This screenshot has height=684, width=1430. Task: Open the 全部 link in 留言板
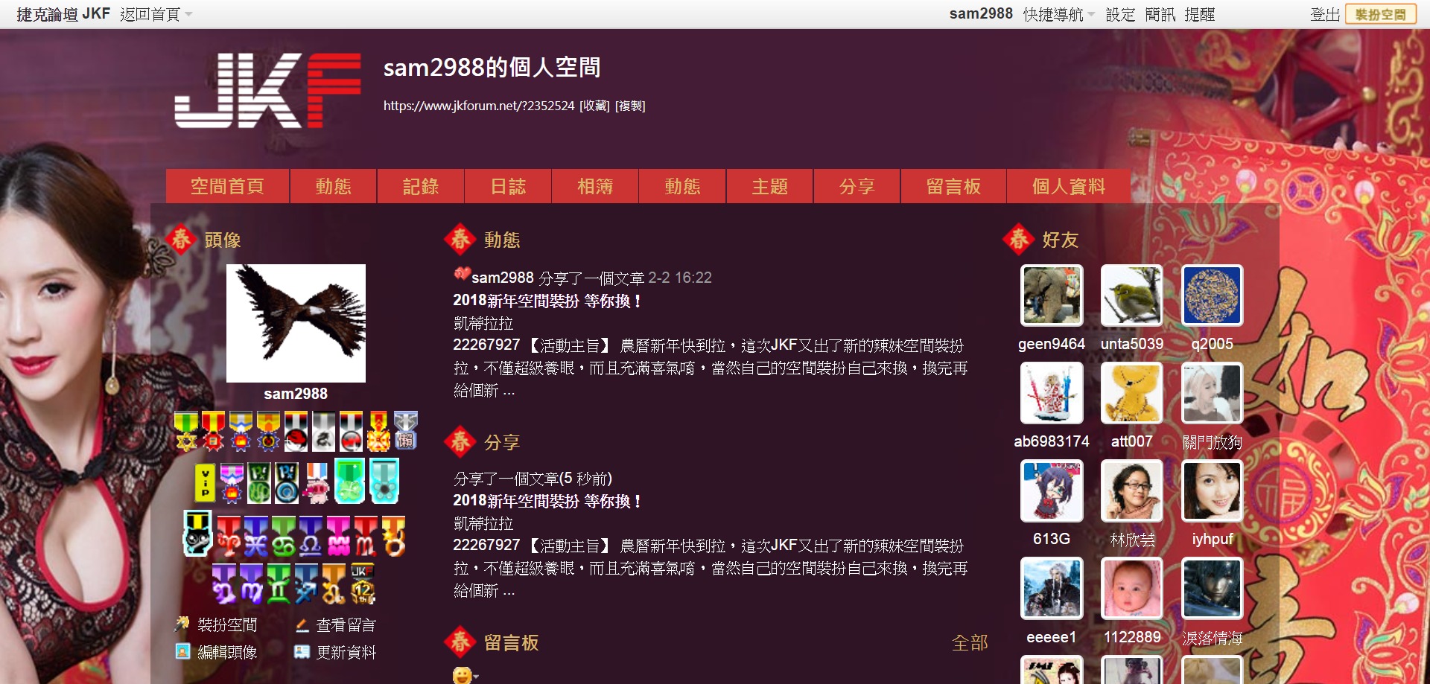coord(970,642)
